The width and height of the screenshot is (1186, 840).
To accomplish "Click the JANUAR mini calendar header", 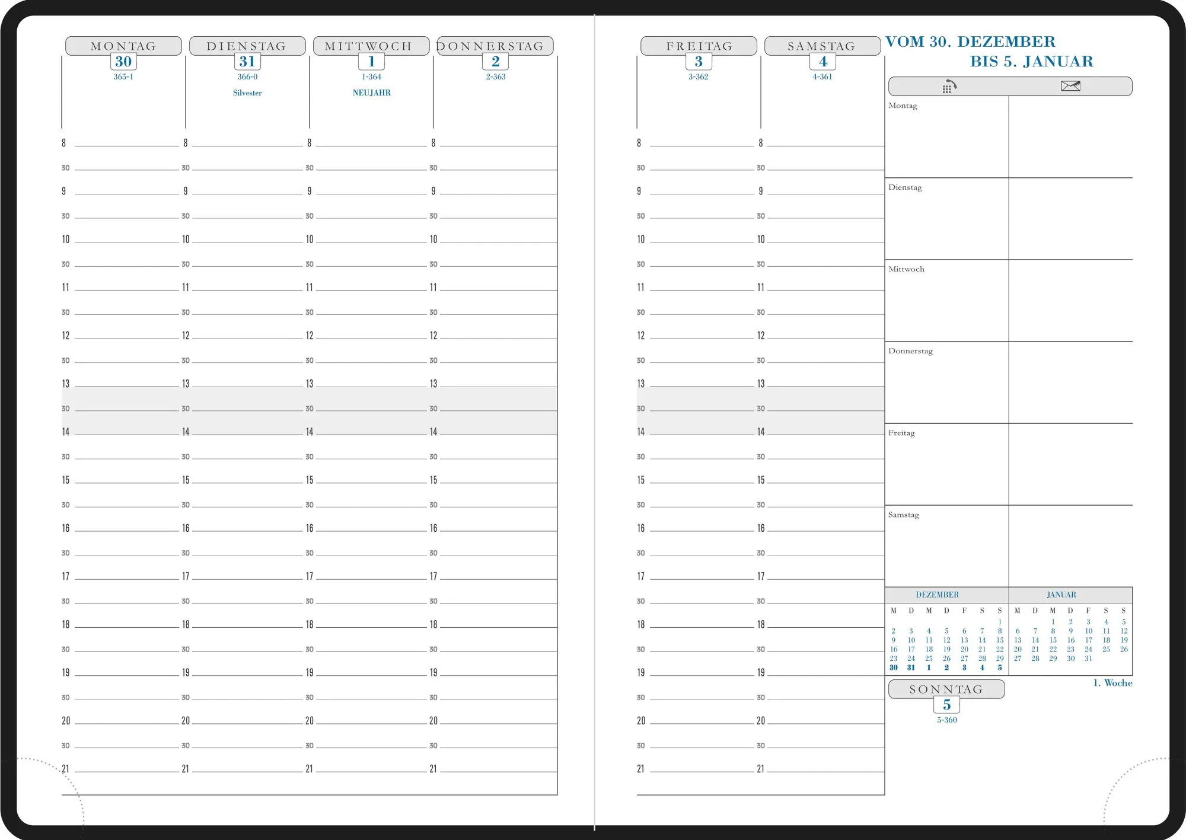I will [1061, 594].
